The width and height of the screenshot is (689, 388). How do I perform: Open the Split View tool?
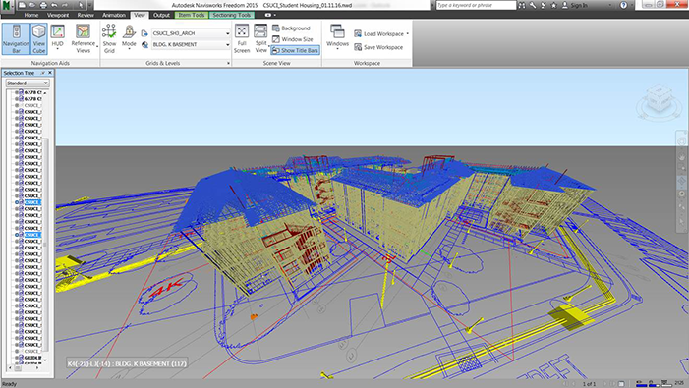(261, 39)
